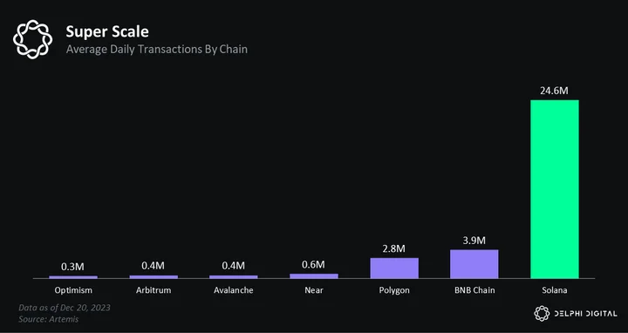The height and width of the screenshot is (333, 628).
Task: Click the Optimism axis label
Action: pos(73,290)
